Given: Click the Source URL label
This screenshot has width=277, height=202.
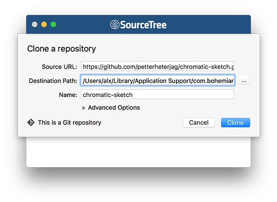Looking at the screenshot, I should pyautogui.click(x=59, y=67).
